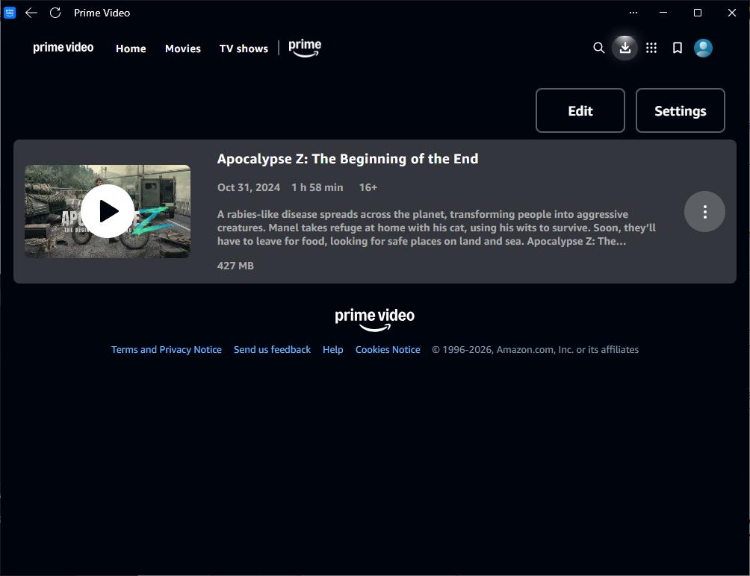The image size is (750, 576).
Task: Open the profile avatar menu
Action: [x=703, y=48]
